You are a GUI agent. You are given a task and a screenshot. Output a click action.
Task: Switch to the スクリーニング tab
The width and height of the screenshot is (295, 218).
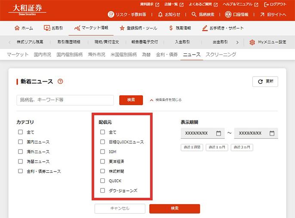coord(221,55)
